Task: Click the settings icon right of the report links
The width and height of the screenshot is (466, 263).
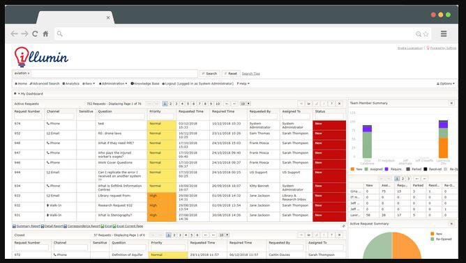Action: click(x=343, y=226)
